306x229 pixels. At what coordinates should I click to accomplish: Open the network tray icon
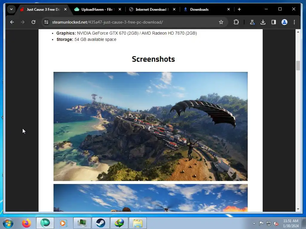pos(269,223)
